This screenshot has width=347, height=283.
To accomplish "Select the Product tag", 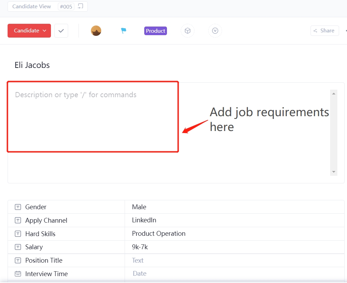I will click(x=155, y=31).
